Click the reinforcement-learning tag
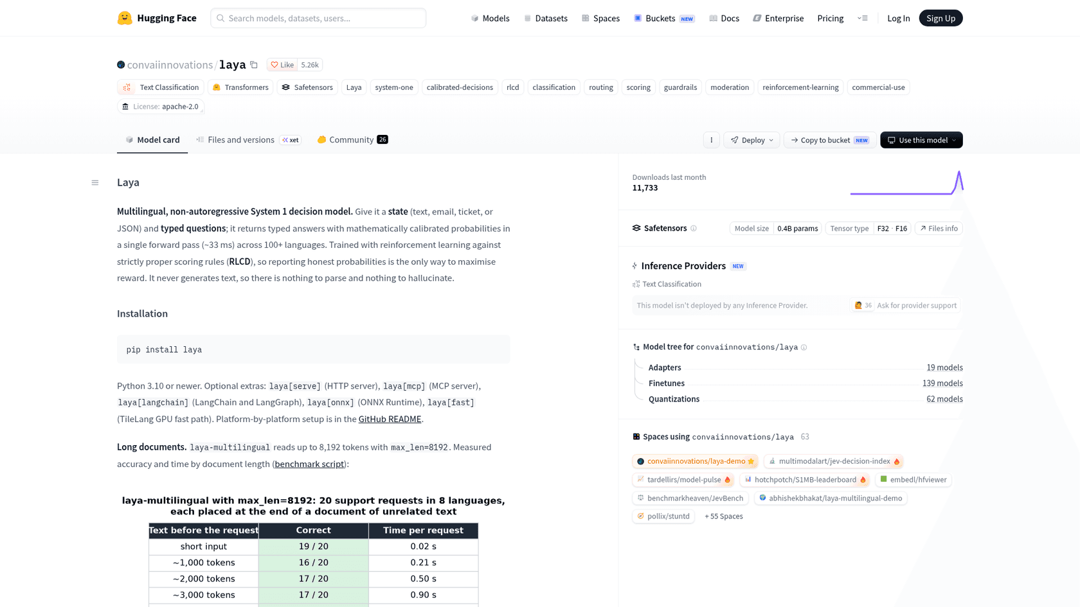Viewport: 1080px width, 607px height. tap(800, 87)
